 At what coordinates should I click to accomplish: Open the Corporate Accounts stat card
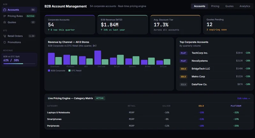pos(70,25)
